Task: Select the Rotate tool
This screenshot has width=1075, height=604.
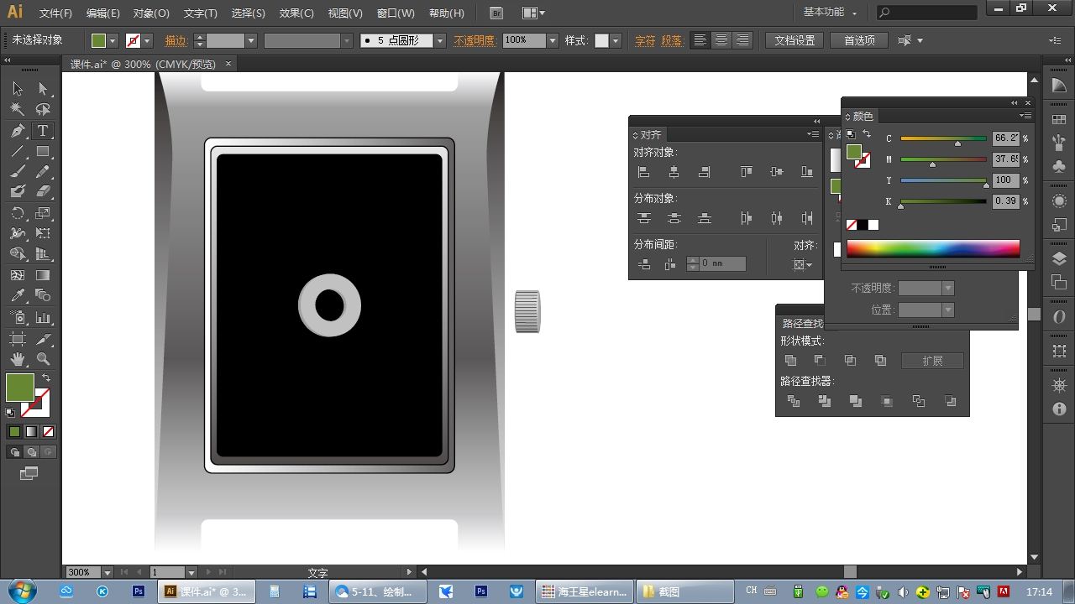Action: [x=18, y=213]
